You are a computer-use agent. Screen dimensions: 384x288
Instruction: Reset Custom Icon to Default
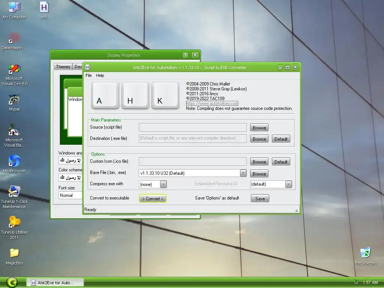pos(281,162)
